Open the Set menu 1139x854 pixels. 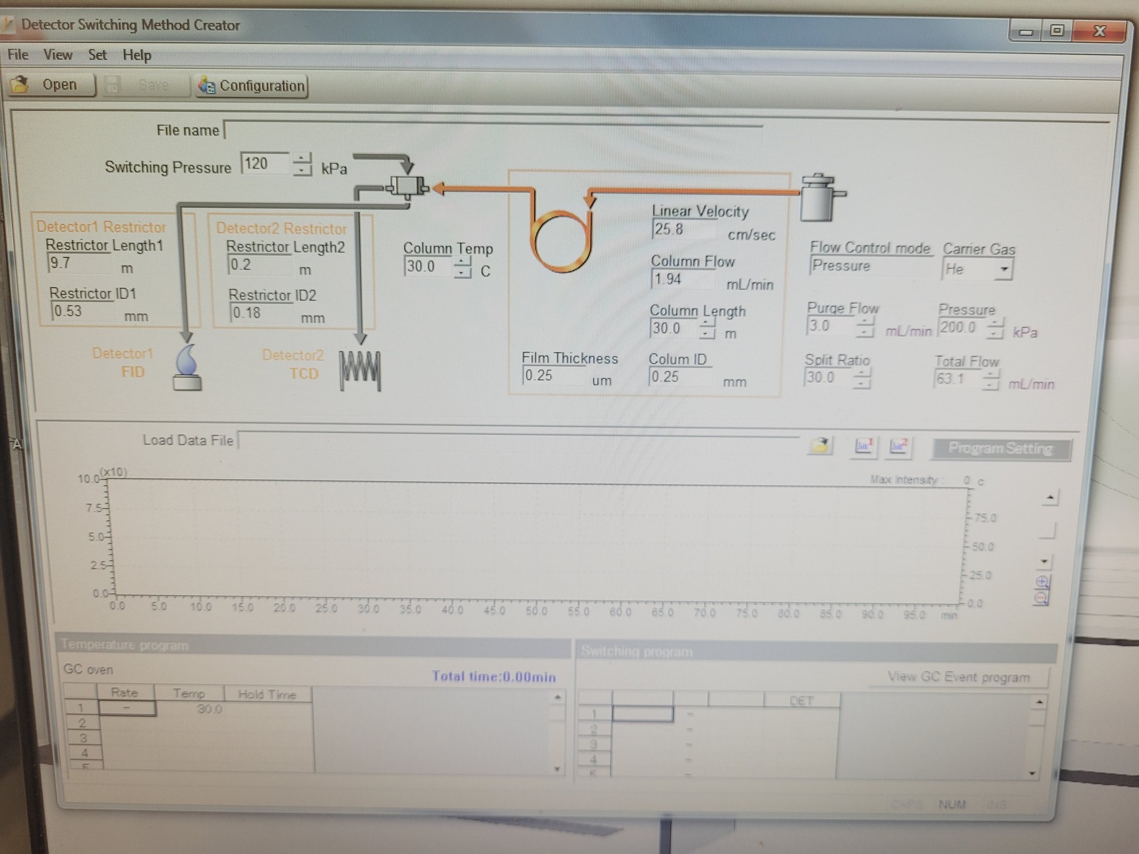(x=97, y=55)
